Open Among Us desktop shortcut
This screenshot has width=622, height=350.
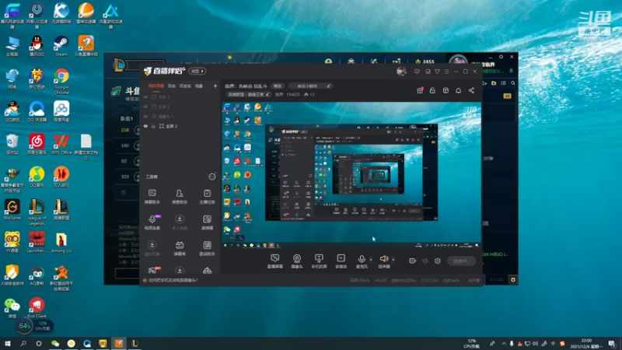pos(61,242)
